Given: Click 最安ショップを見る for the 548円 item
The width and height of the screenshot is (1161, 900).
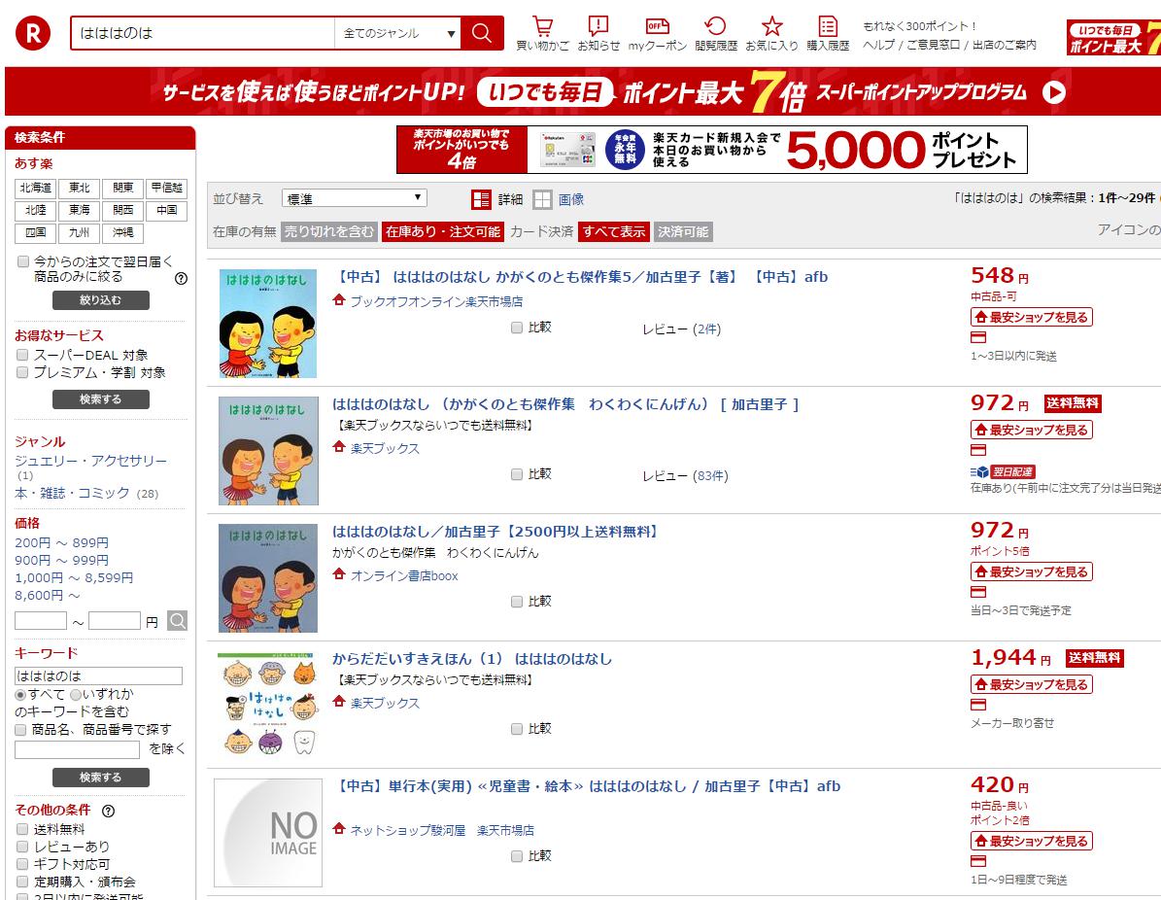Looking at the screenshot, I should tap(1032, 317).
